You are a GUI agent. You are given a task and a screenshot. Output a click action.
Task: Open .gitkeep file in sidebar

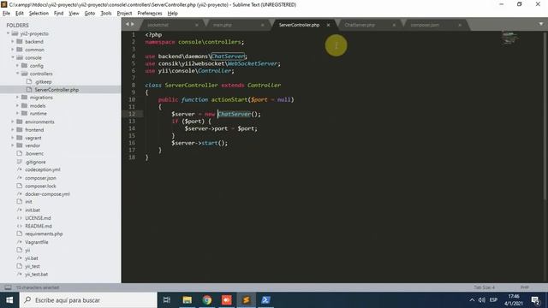pyautogui.click(x=44, y=82)
